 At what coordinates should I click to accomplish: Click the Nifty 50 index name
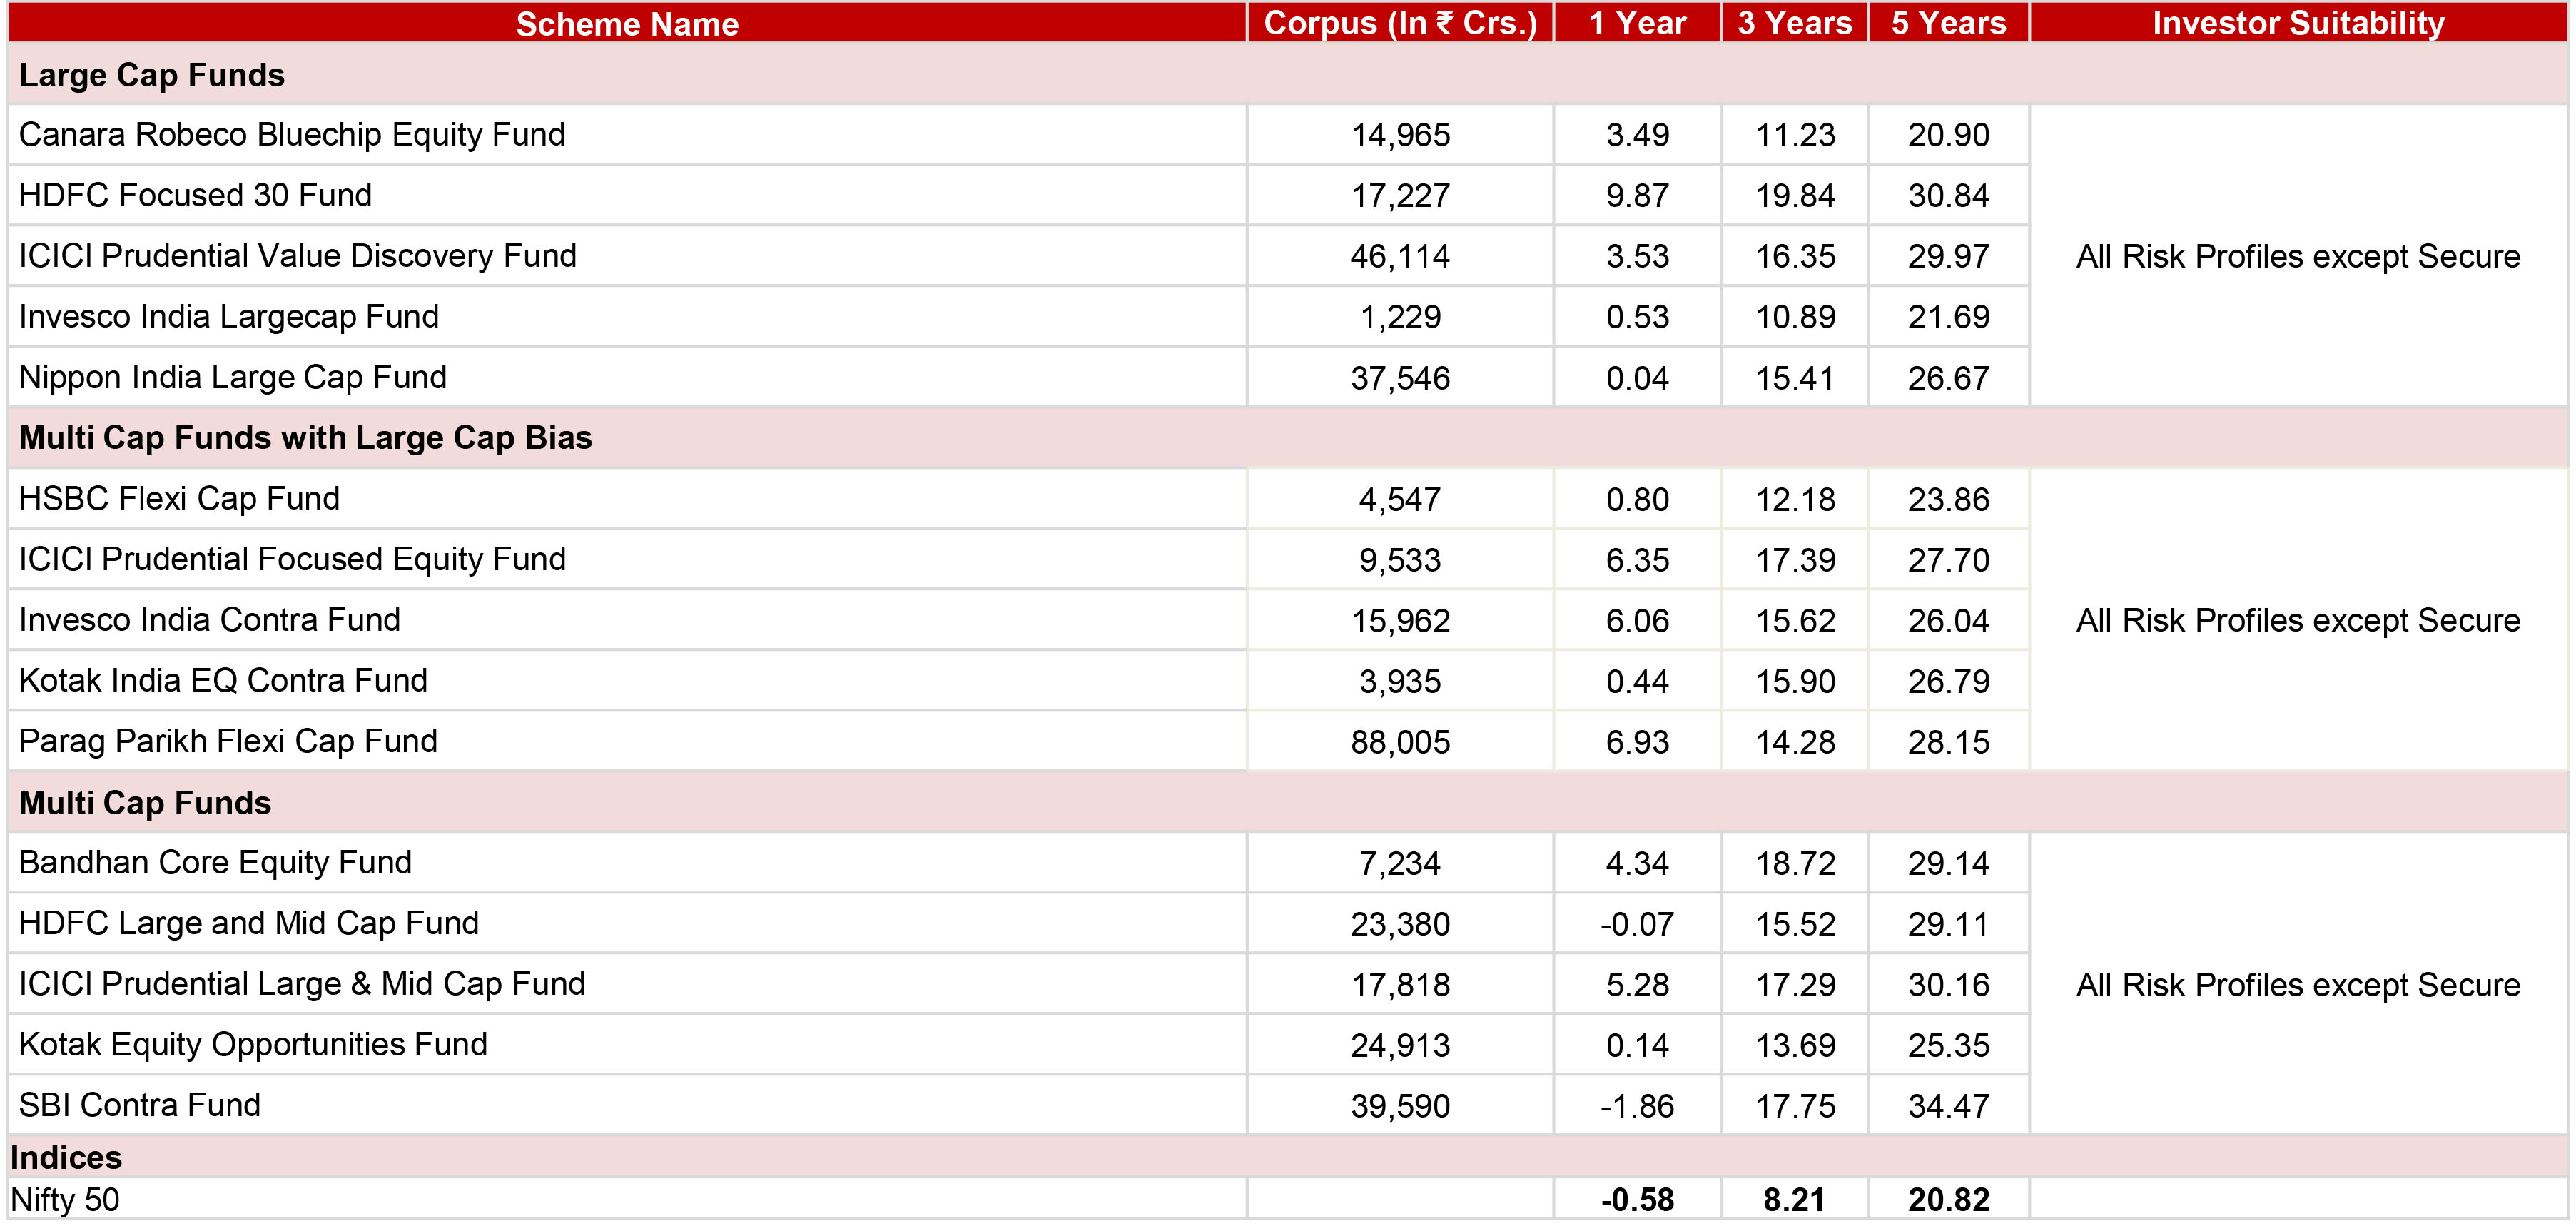(x=65, y=1200)
